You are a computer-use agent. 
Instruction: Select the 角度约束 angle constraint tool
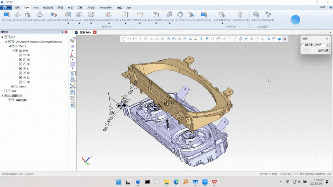[17, 16]
